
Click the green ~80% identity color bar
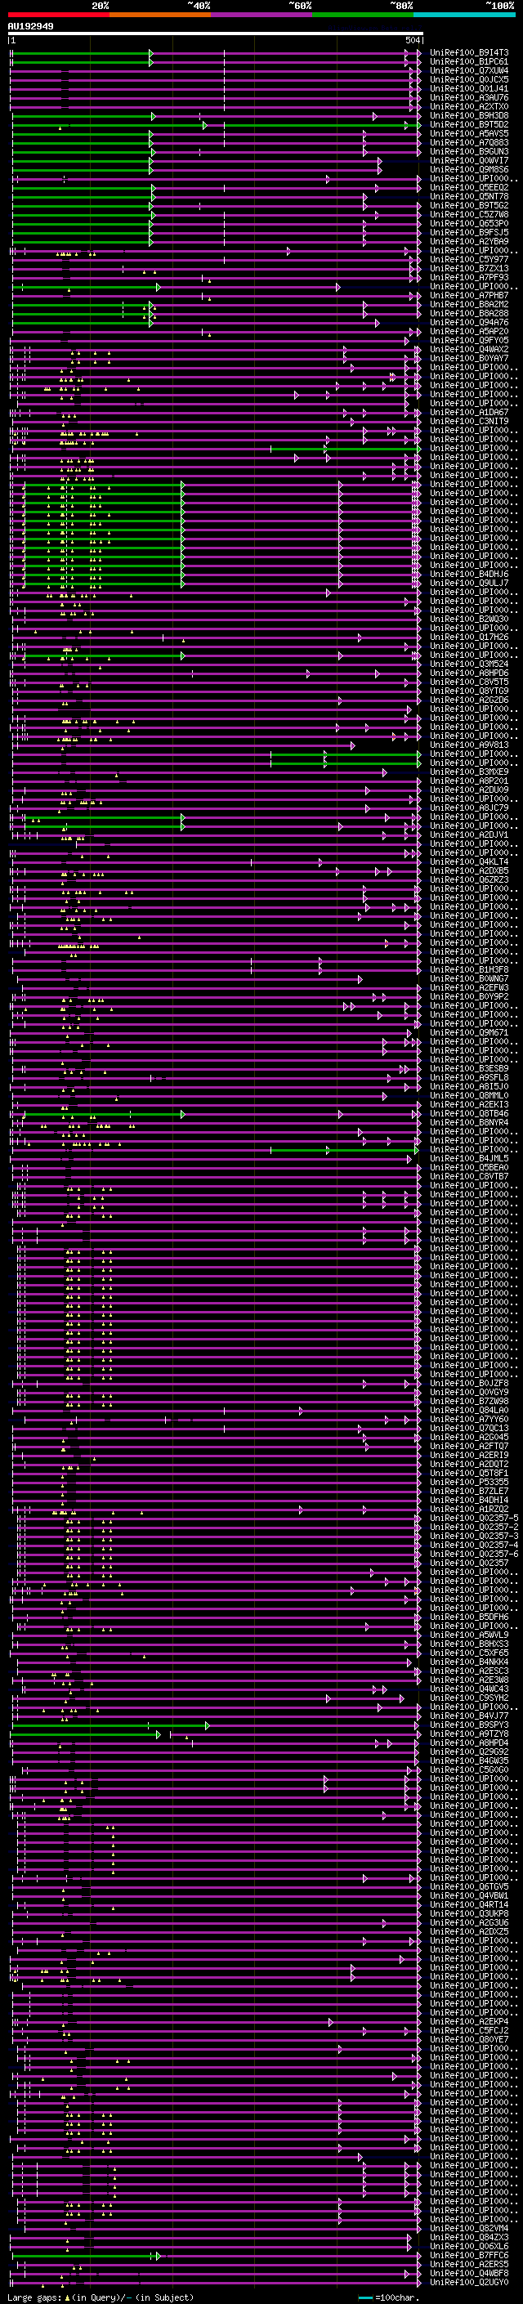click(363, 15)
